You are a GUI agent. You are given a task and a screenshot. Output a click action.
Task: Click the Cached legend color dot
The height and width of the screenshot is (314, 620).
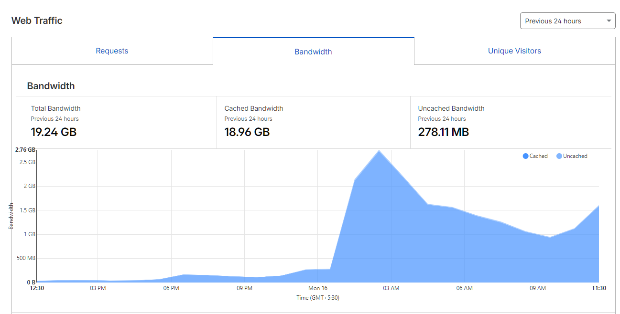[x=525, y=156]
